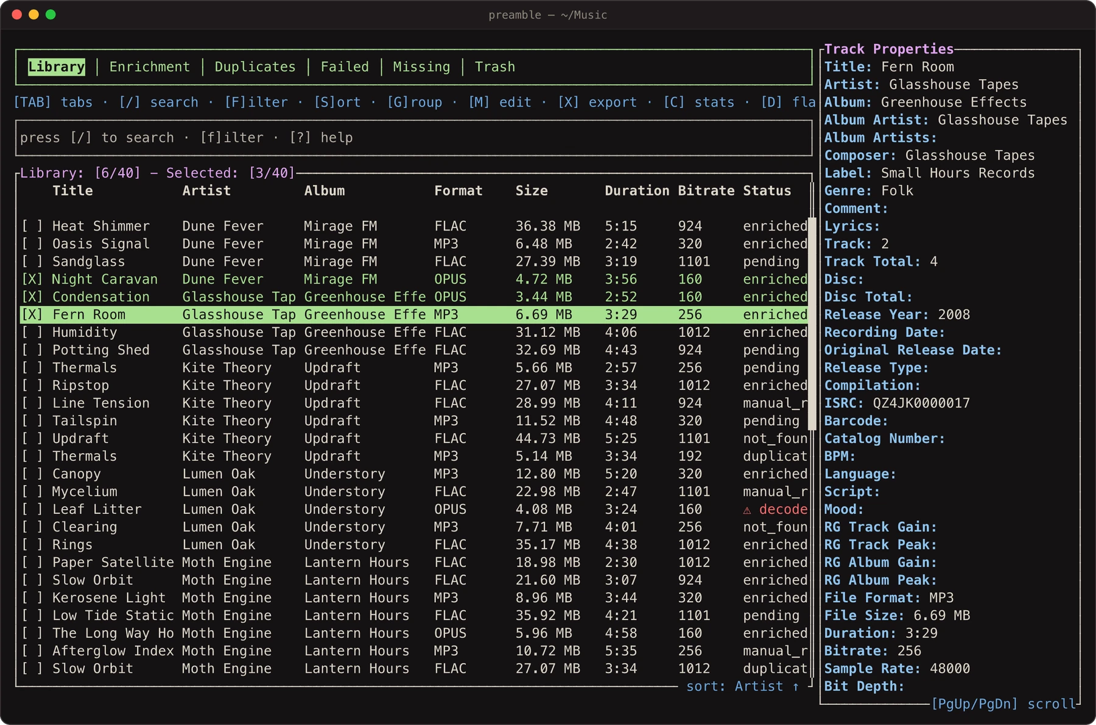Activate the [S]ort shortcut
Viewport: 1096px width, 725px height.
(337, 102)
